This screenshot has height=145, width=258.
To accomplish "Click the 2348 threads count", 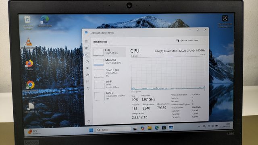I will pos(146,108).
